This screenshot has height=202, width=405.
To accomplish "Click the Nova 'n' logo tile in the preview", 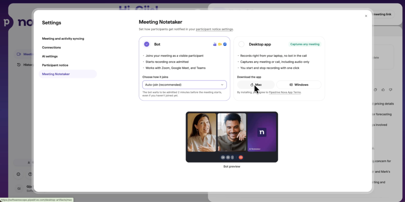I will [x=262, y=133].
